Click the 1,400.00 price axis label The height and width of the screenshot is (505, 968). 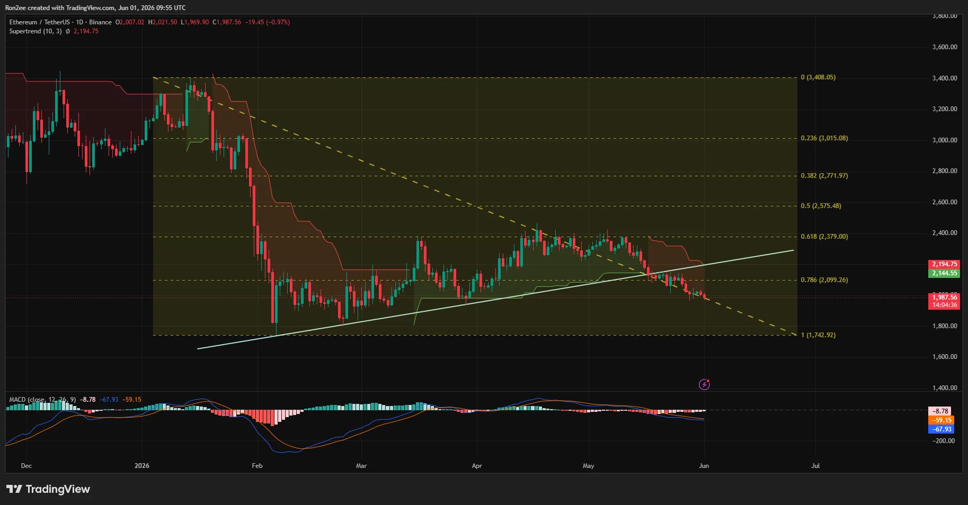click(944, 388)
